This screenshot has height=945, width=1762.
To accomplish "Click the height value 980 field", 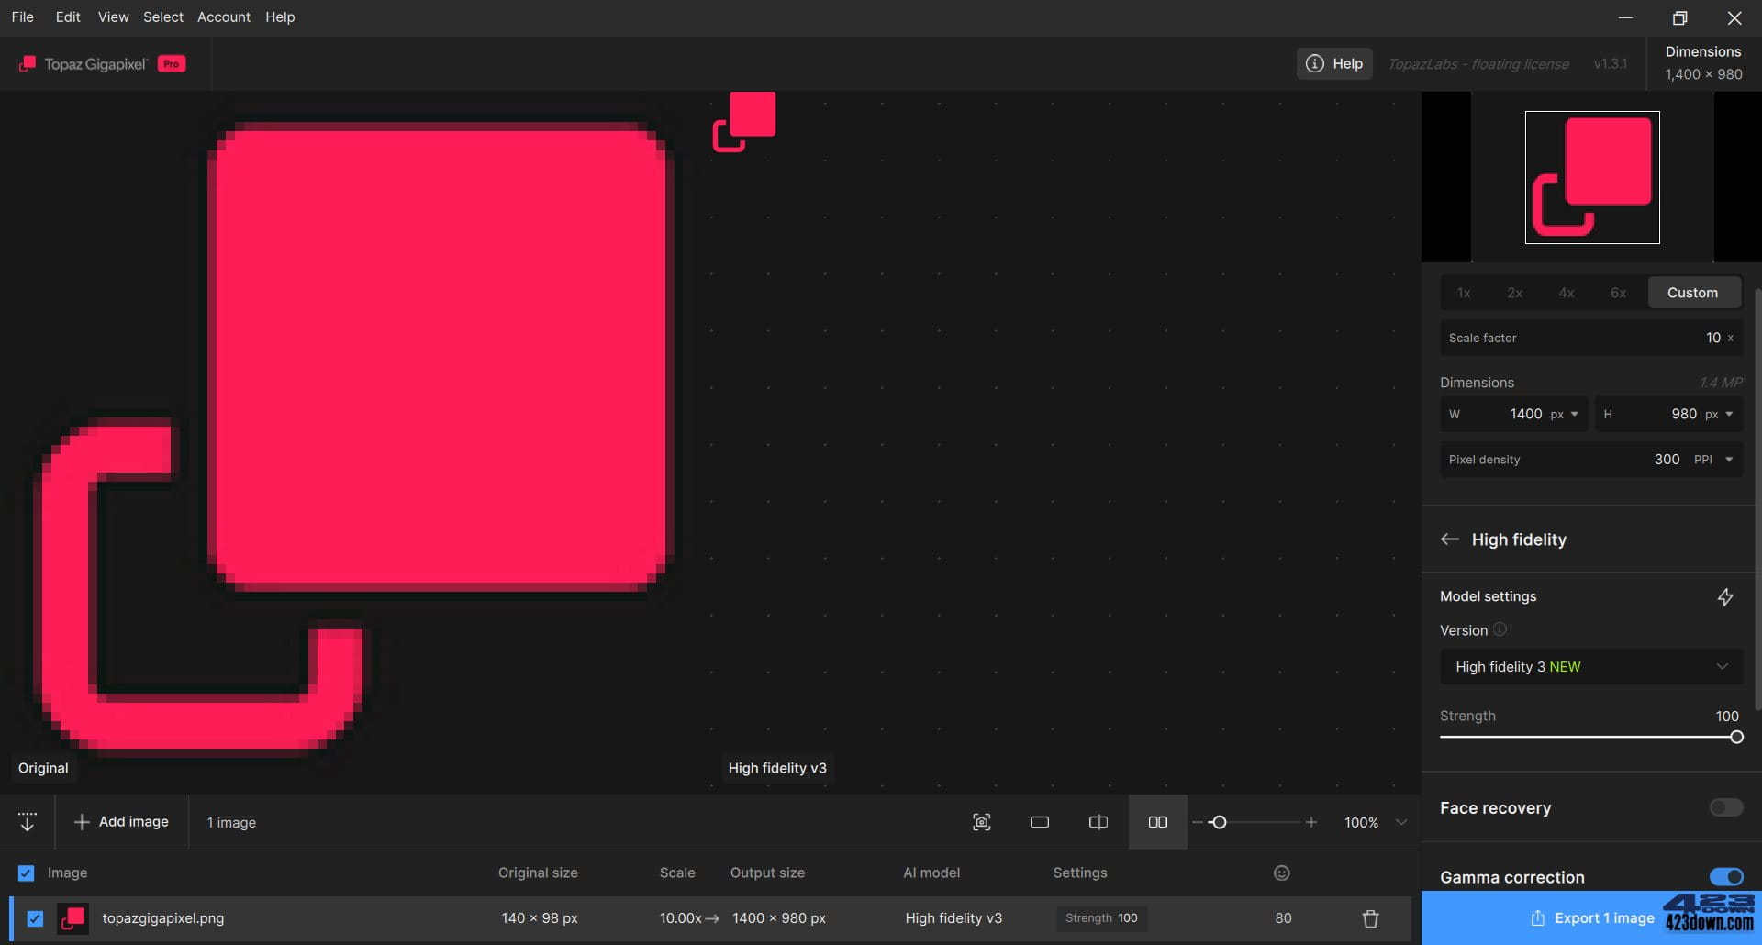I will pos(1683,414).
